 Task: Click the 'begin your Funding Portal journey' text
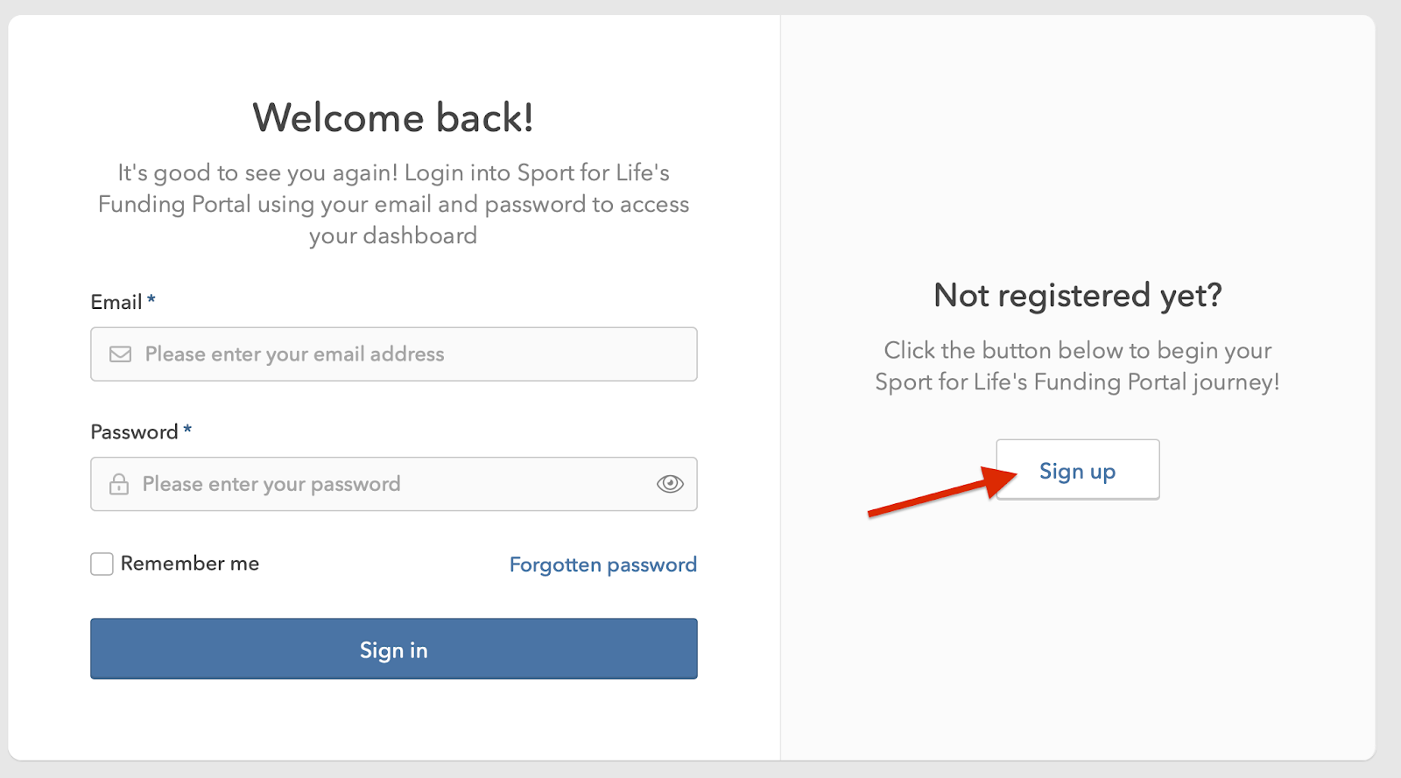[x=1077, y=366]
